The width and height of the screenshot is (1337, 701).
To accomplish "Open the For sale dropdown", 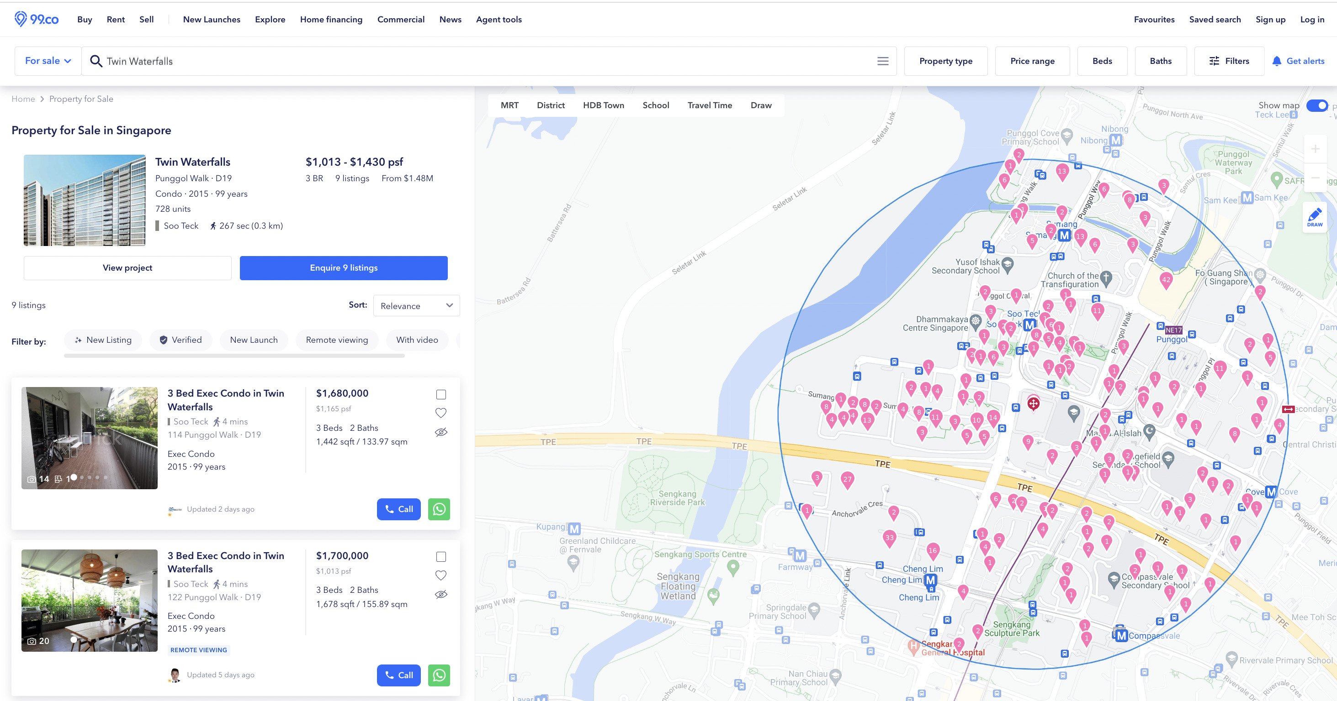I will click(48, 61).
